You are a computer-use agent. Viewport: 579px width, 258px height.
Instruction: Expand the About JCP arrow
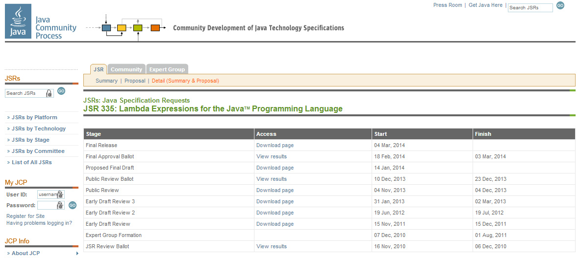[x=77, y=253]
